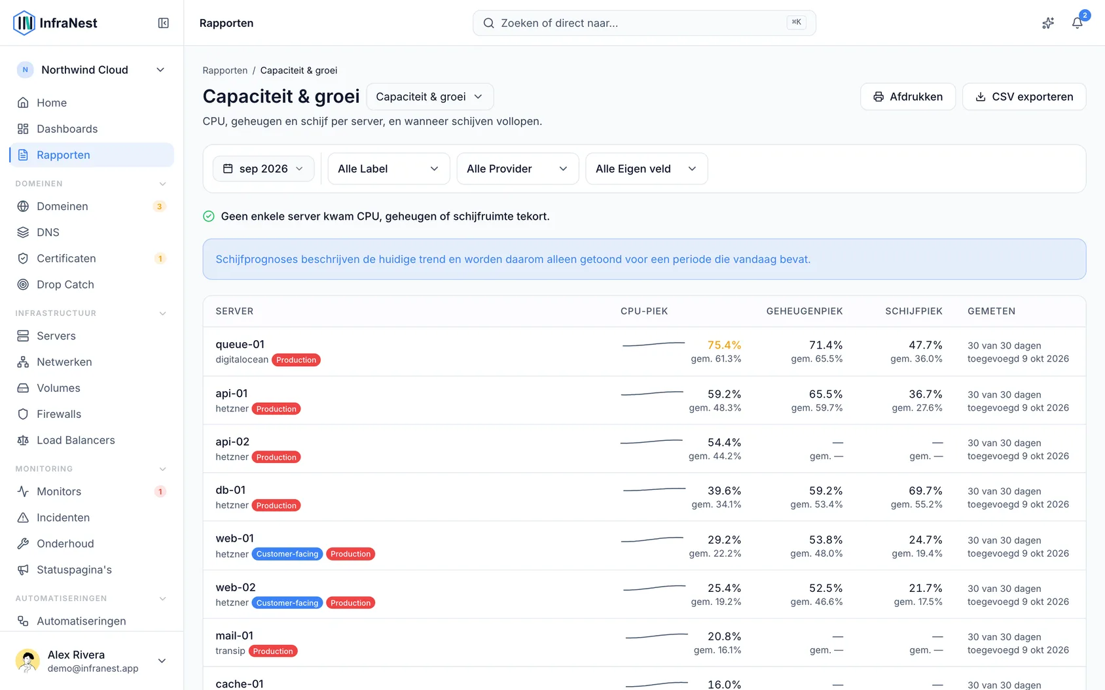Collapse the Infrastructuur section
1105x690 pixels.
(x=162, y=313)
